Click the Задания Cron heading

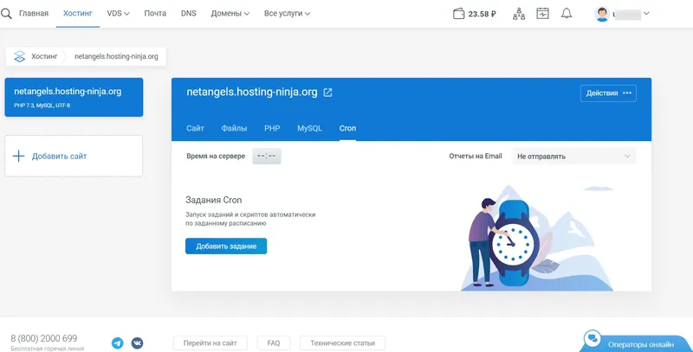coord(213,200)
